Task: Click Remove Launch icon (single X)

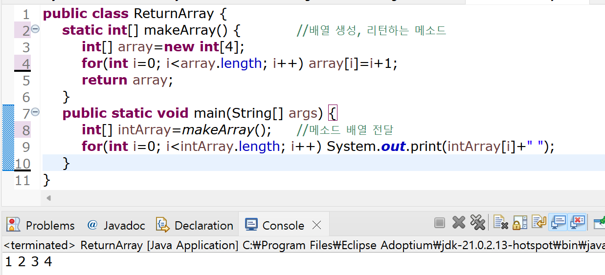Action: tap(459, 223)
